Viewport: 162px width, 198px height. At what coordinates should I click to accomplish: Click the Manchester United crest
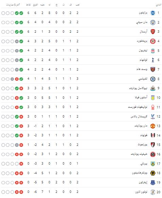(x=153, y=126)
